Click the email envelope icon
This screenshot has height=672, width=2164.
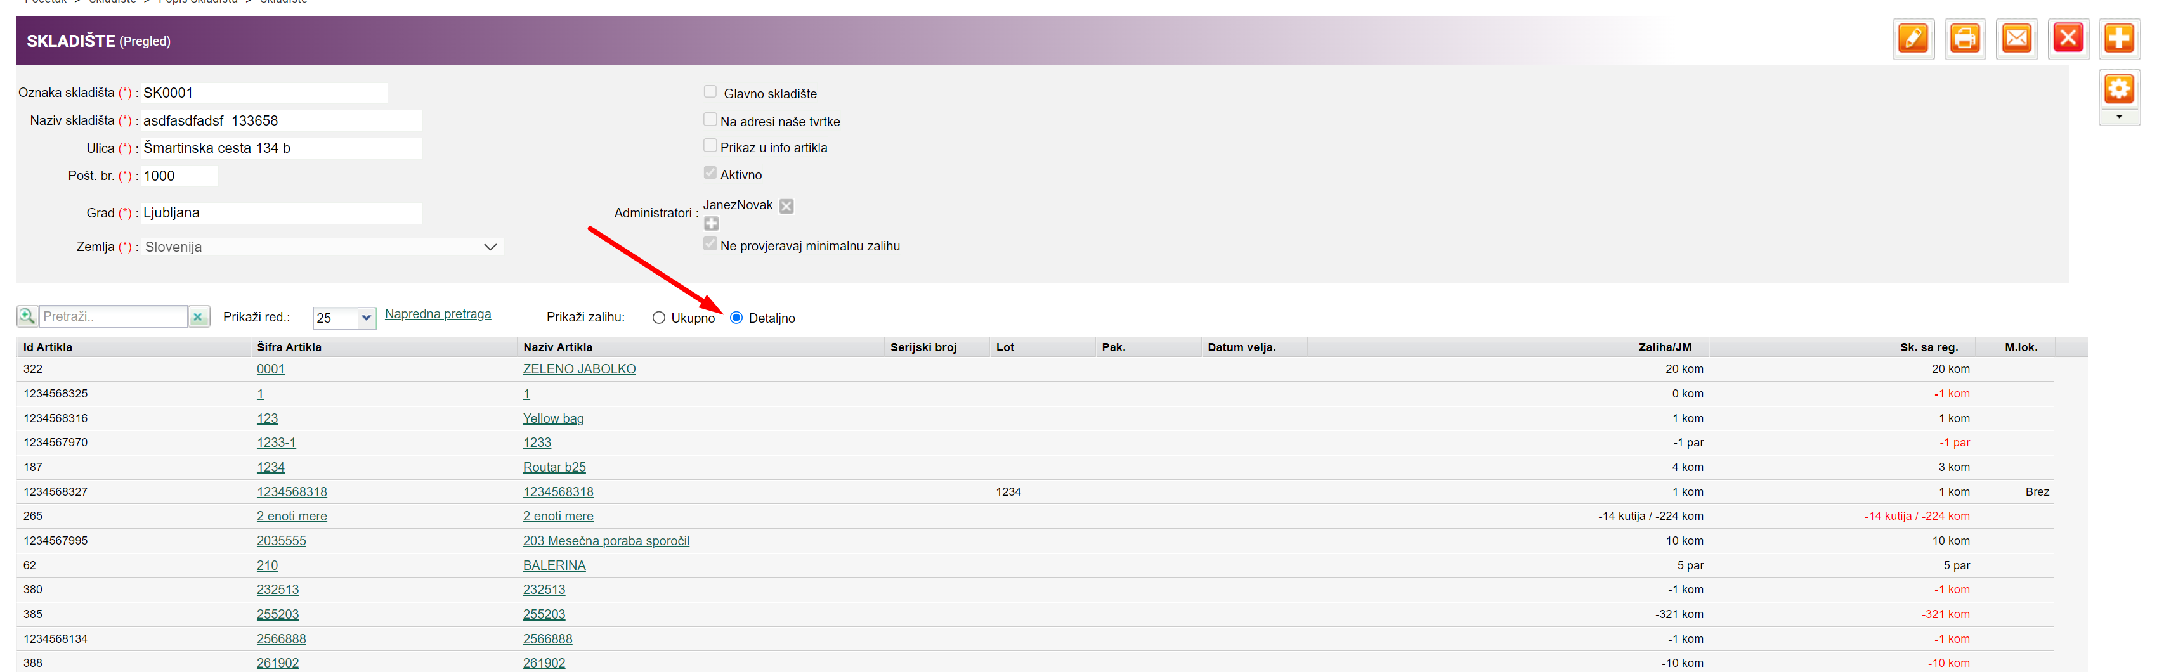pos(2016,39)
